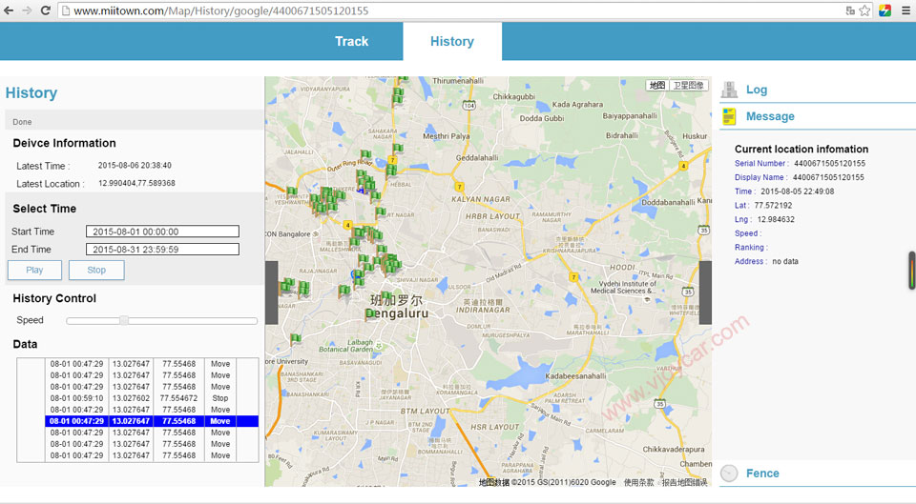Click the Kadabeesanahalli map label
Screen dimensions: 916x504
tap(575, 376)
